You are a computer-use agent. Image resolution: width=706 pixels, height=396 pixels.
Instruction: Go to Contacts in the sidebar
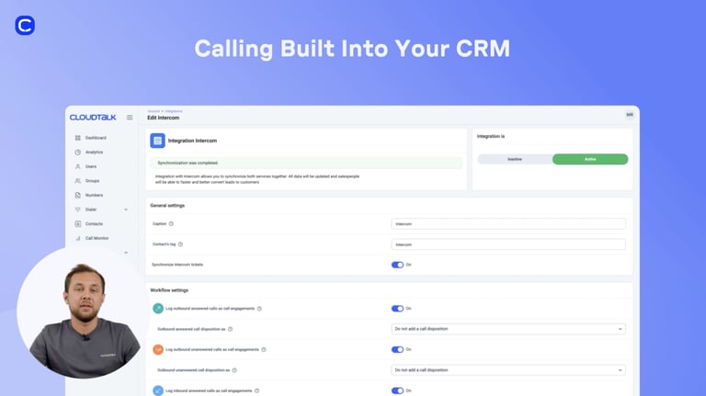click(94, 223)
